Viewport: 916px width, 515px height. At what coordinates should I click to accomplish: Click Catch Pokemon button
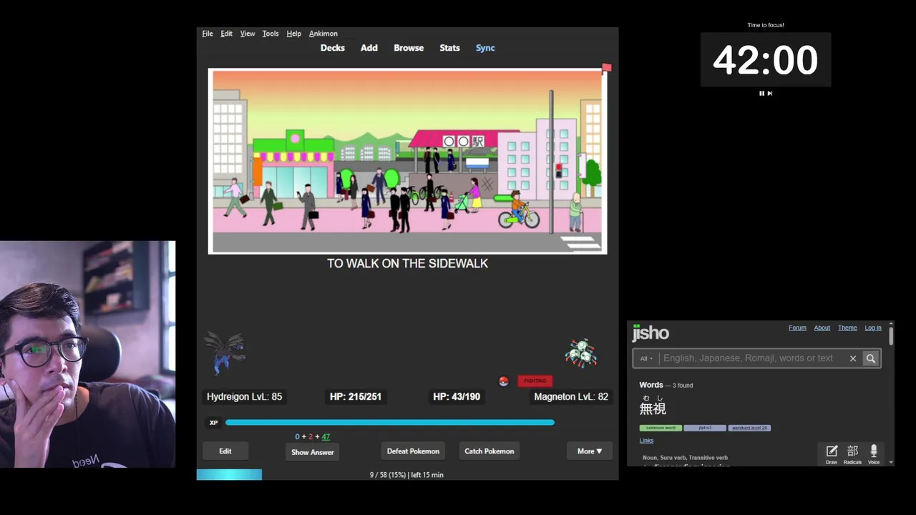tap(489, 451)
